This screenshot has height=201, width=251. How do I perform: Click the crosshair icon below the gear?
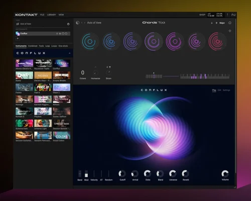click(x=230, y=31)
